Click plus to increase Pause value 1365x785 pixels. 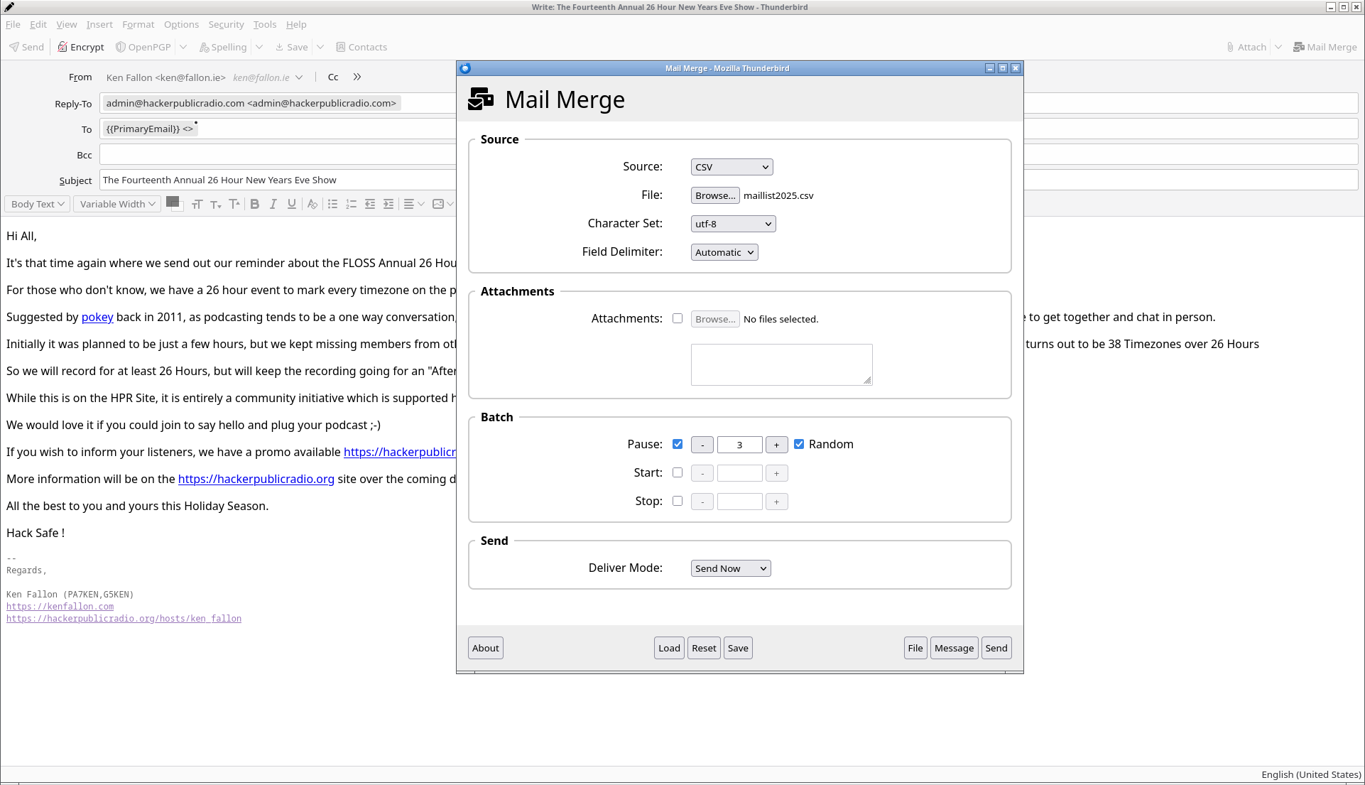[776, 445]
